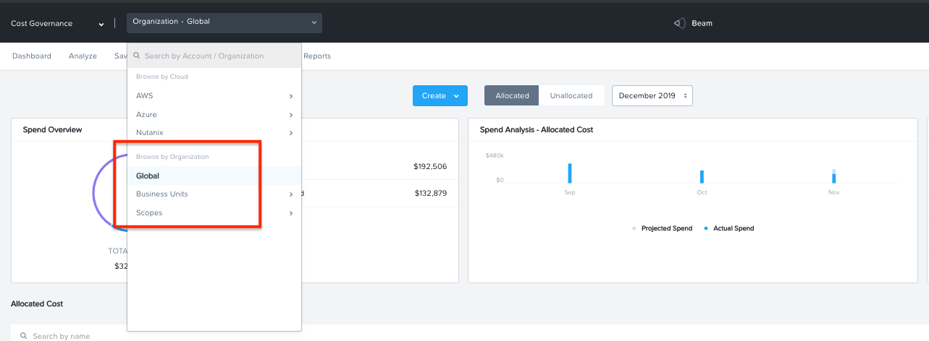The image size is (929, 341).
Task: Open the Create button dropdown arrow
Action: point(456,96)
